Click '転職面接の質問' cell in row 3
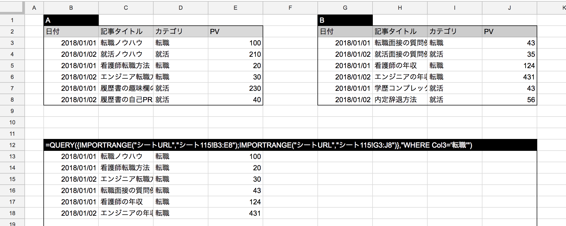This screenshot has width=566, height=226. (400, 43)
